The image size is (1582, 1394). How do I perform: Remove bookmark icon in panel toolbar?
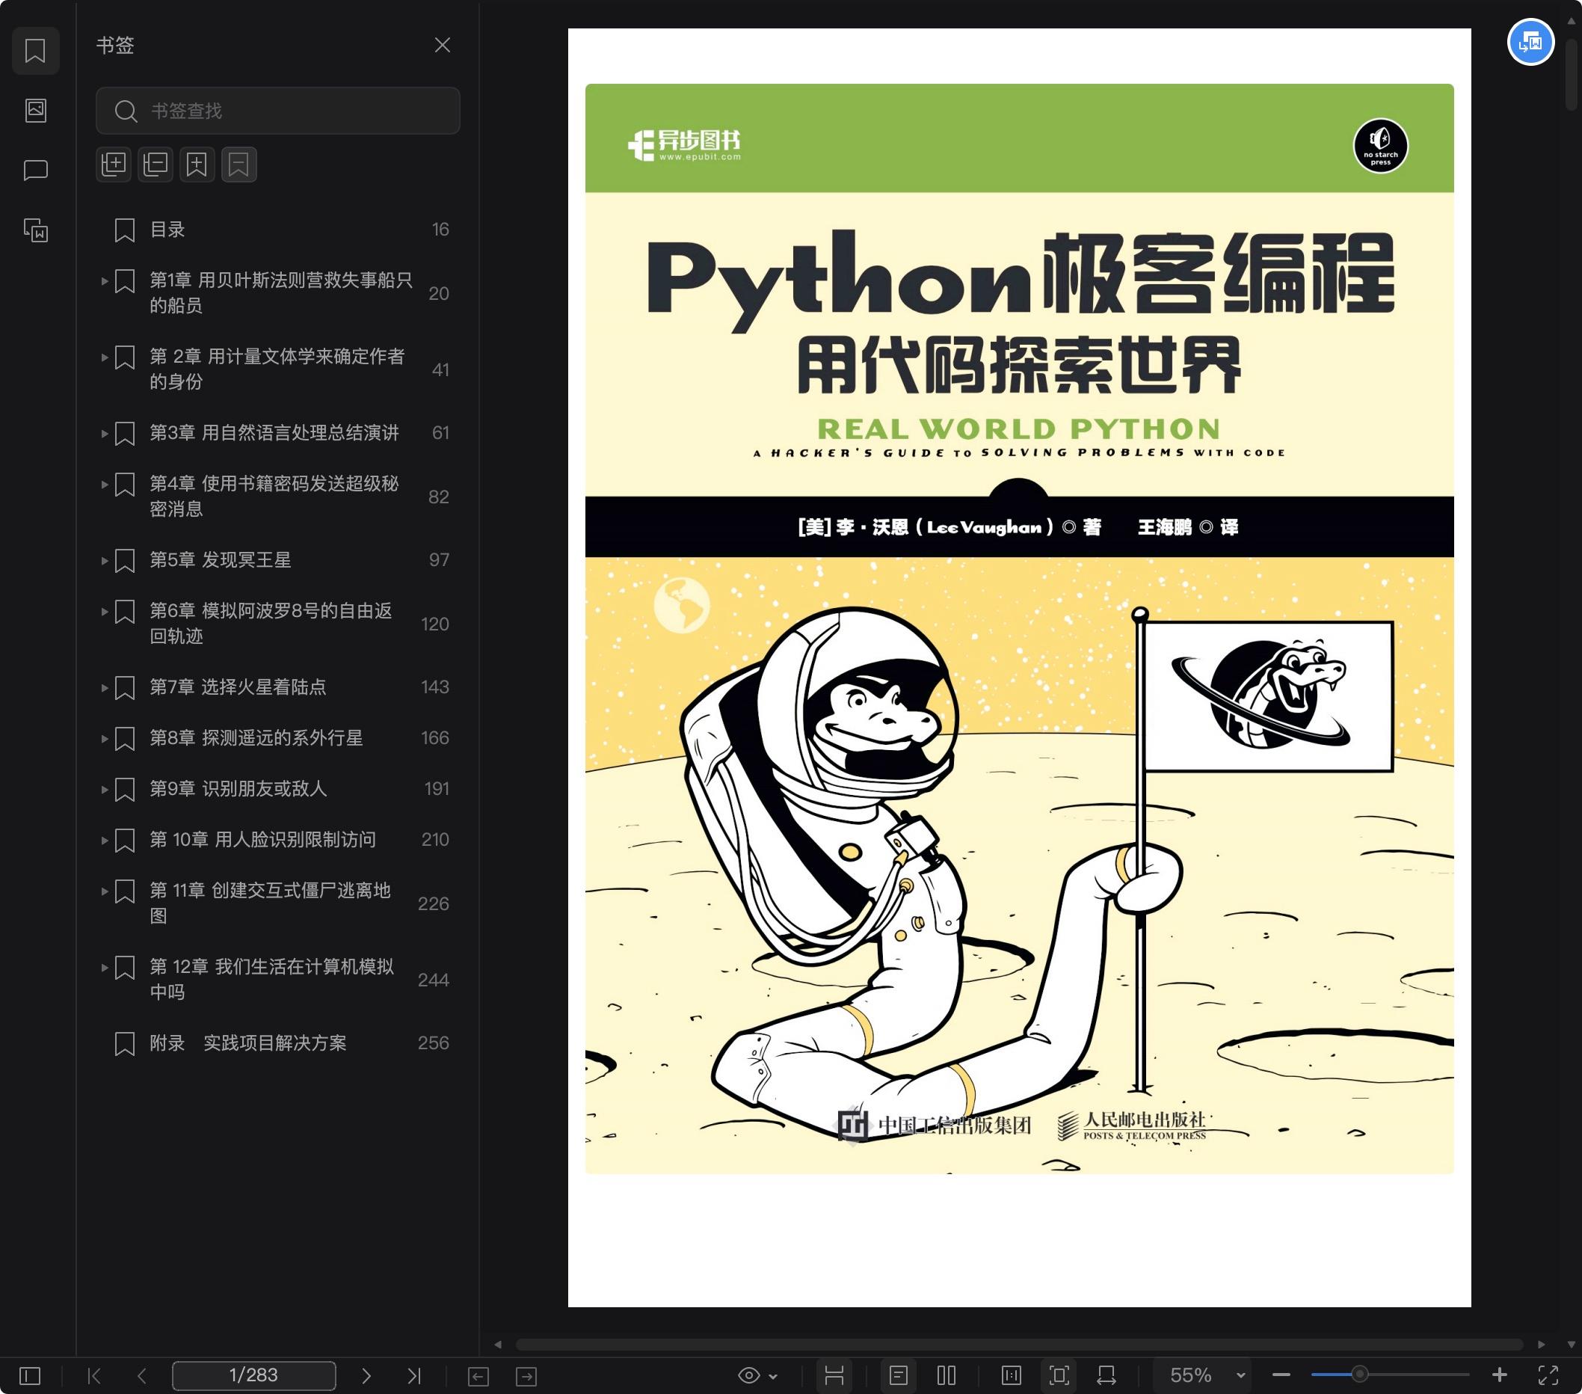(238, 164)
